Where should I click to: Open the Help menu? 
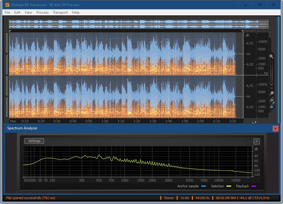pyautogui.click(x=76, y=12)
